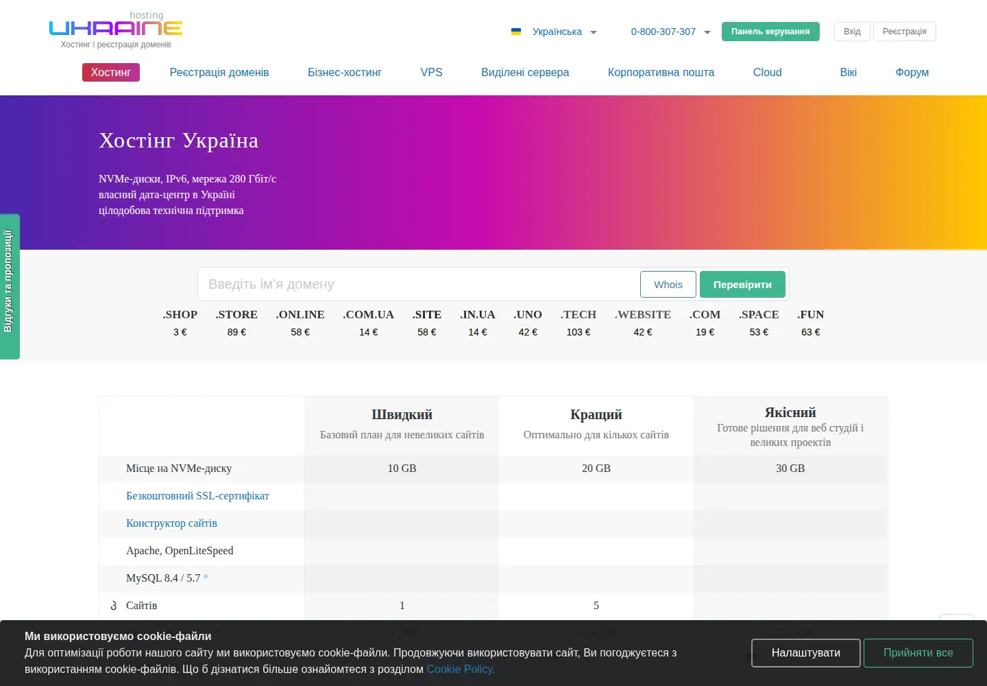Viewport: 987px width, 686px height.
Task: Click the 20 GB disk value
Action: [596, 468]
